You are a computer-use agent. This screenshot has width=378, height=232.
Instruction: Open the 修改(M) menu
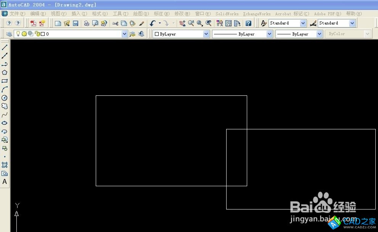pos(182,14)
